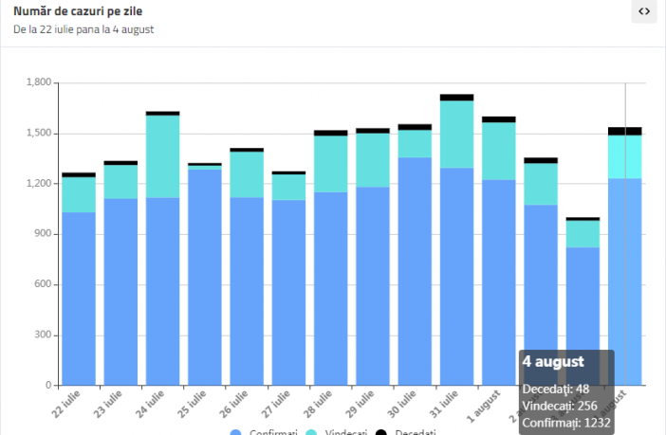Click the teal segment of 31 iulie bar
Image resolution: width=666 pixels, height=435 pixels.
(456, 135)
